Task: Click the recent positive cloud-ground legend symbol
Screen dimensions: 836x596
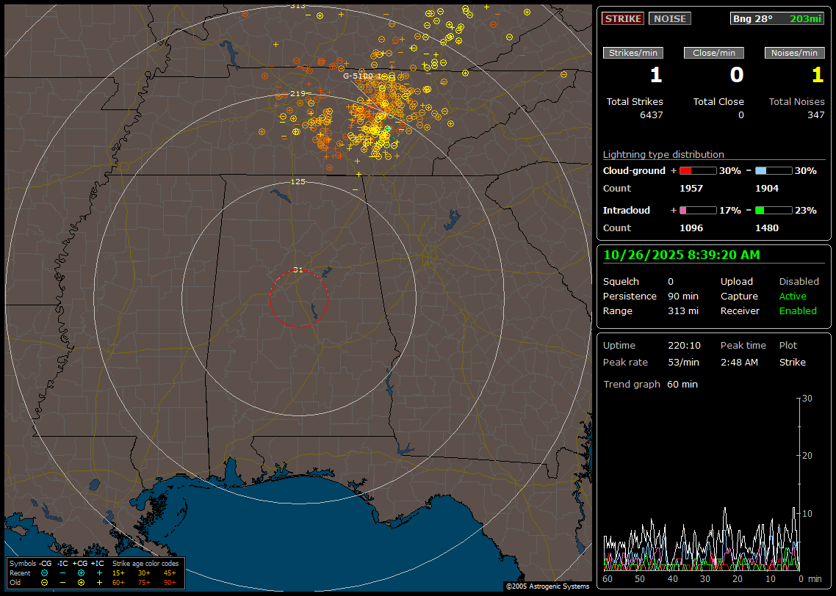Action: (x=81, y=573)
